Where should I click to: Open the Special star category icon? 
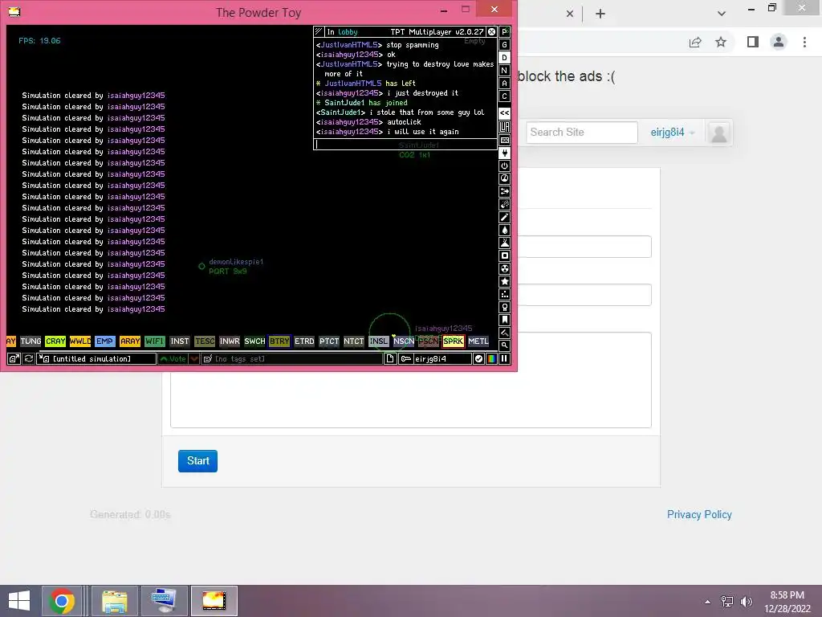click(504, 281)
